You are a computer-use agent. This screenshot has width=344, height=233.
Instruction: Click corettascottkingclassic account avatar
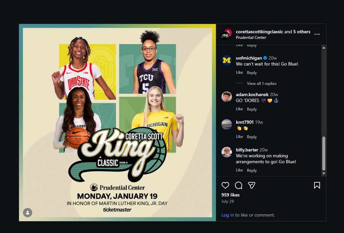[x=227, y=34]
